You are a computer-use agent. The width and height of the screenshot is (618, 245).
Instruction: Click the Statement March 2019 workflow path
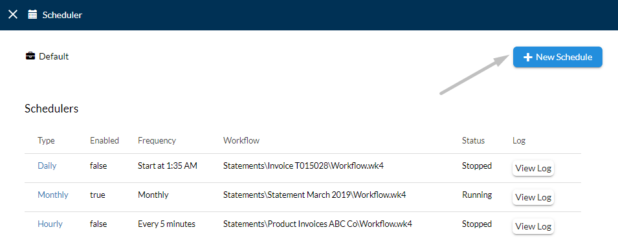315,195
